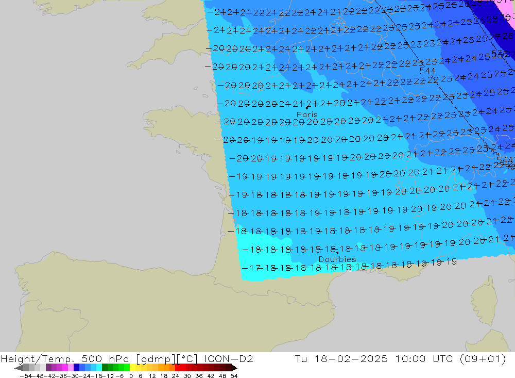Click the '-54' legend value
The image size is (515, 378).
tap(25, 376)
